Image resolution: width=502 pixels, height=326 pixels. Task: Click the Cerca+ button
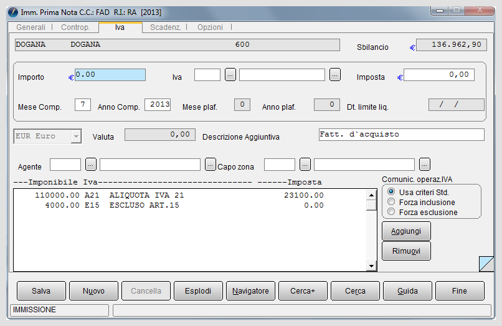pos(303,290)
